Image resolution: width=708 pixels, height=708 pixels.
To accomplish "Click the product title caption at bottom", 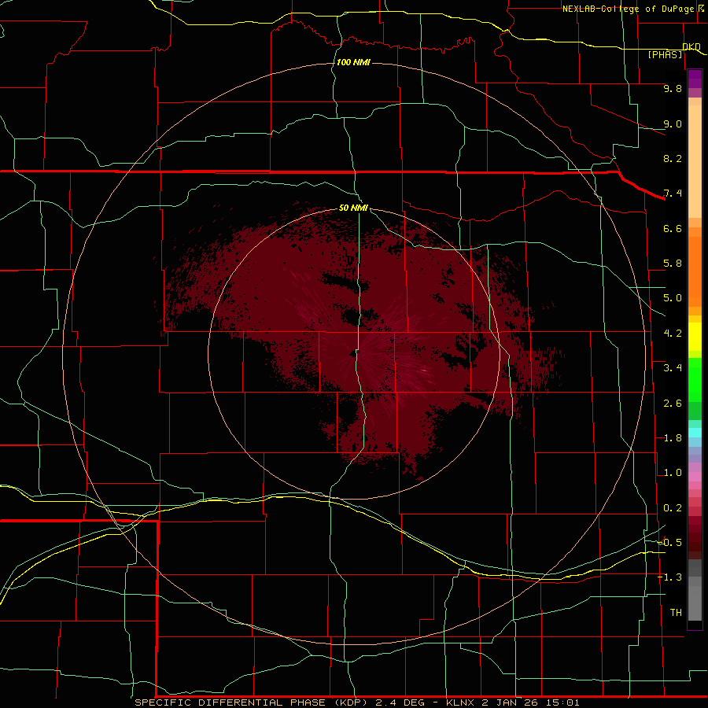I will point(356,702).
